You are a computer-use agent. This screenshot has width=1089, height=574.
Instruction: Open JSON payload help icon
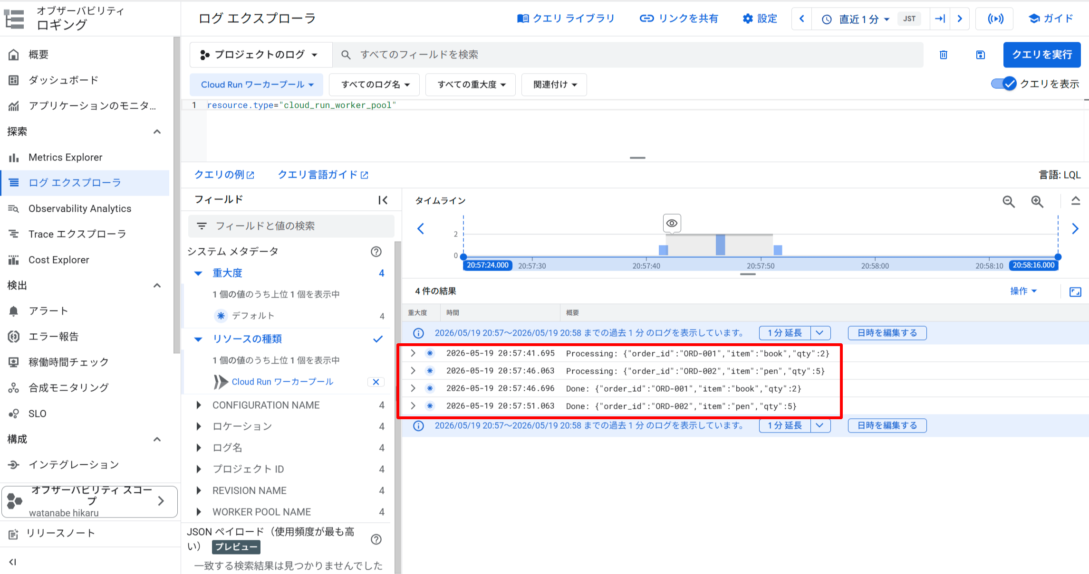[376, 539]
